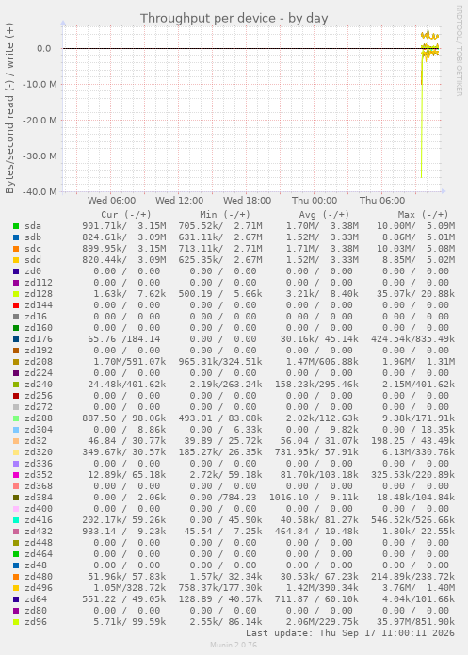Click the 'zd320' device name in the legend
Screen dimensions: 468x655
pos(39,452)
